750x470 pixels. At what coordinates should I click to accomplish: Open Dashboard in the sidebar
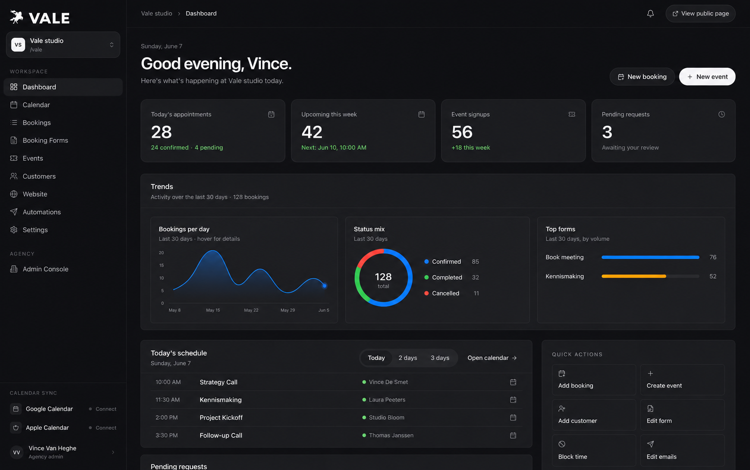[x=63, y=87]
